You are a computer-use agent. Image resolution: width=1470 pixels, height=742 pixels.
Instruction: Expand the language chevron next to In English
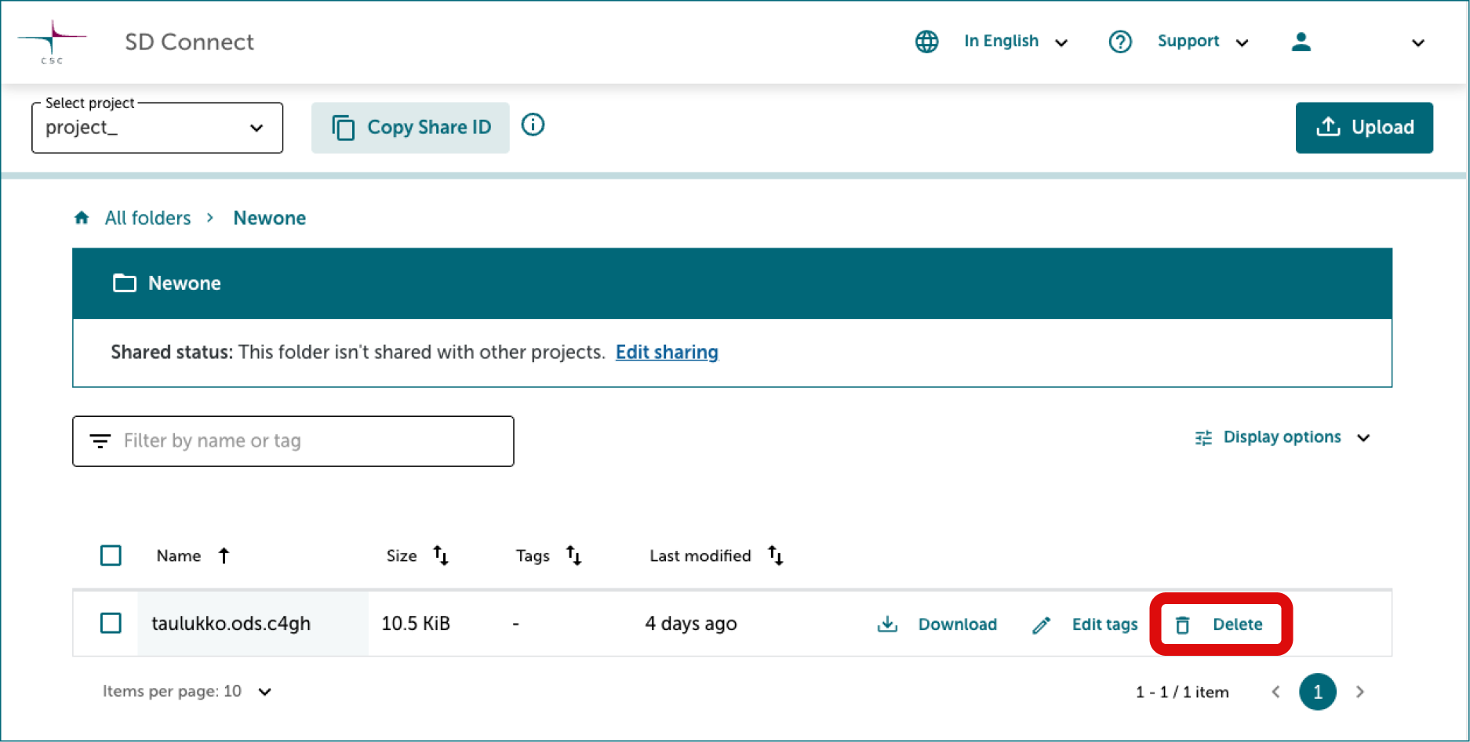pos(1061,43)
